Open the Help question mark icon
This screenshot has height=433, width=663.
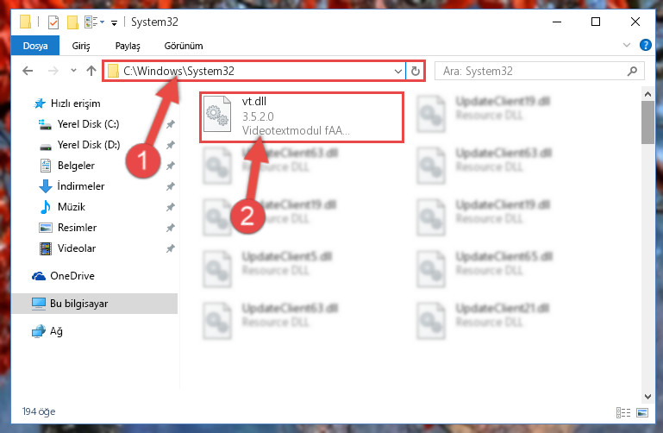click(x=645, y=45)
